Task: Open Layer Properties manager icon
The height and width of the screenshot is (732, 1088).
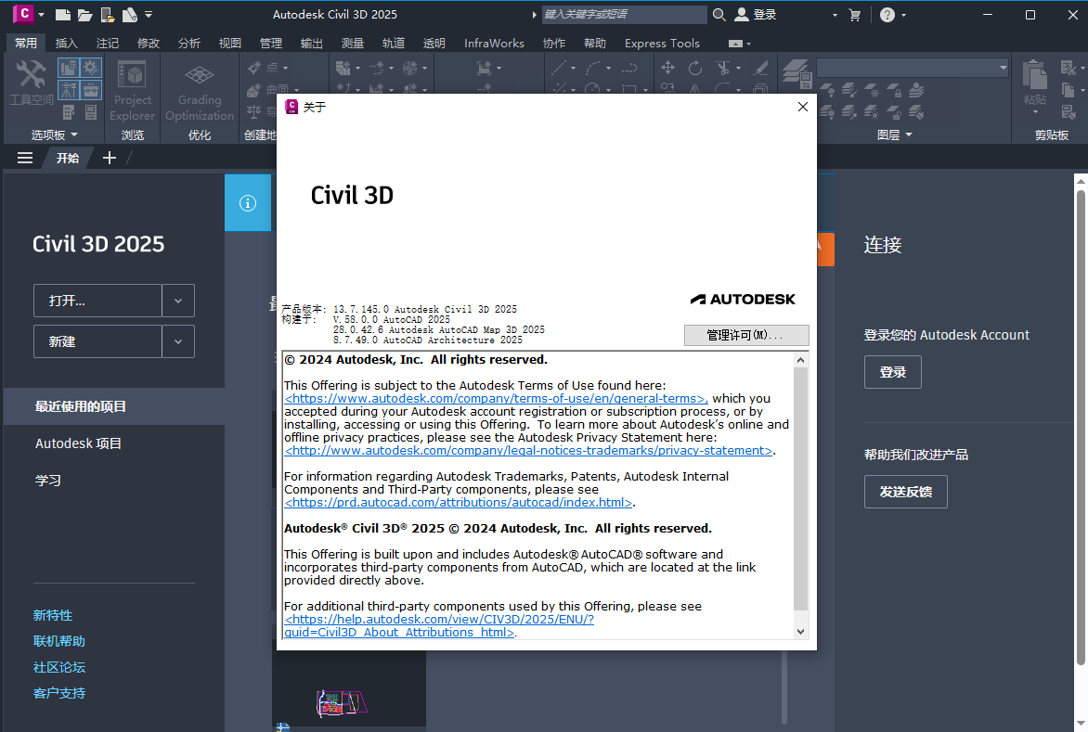Action: [797, 74]
